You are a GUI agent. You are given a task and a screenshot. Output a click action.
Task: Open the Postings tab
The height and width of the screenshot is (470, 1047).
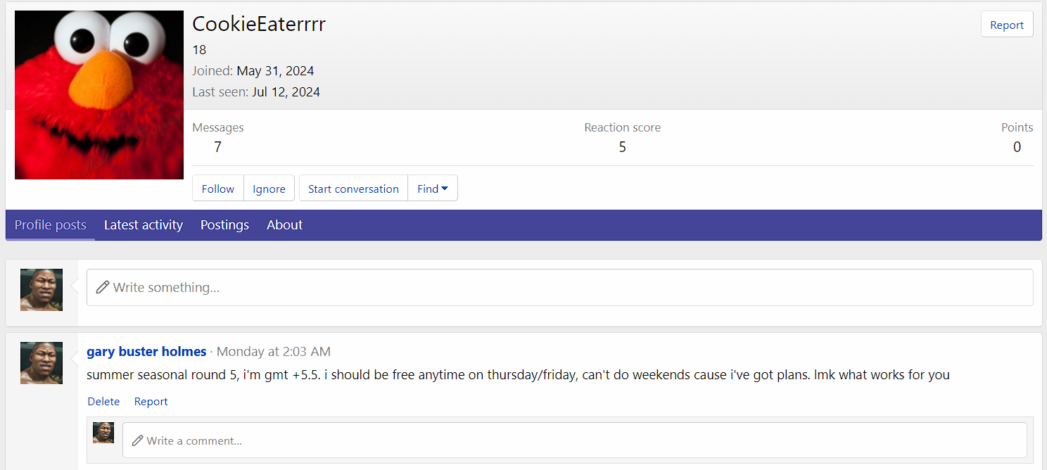tap(224, 225)
